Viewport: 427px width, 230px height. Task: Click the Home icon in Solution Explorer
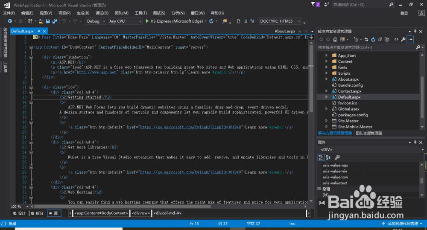[335, 39]
